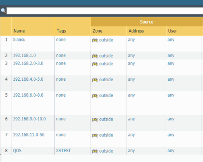Click the Zone column header
203x162 pixels.
pyautogui.click(x=97, y=31)
